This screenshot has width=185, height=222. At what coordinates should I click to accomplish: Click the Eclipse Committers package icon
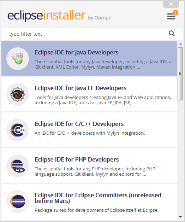click(18, 201)
